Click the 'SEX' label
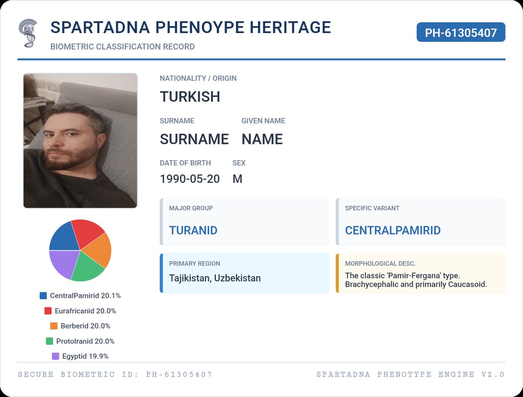 click(239, 163)
